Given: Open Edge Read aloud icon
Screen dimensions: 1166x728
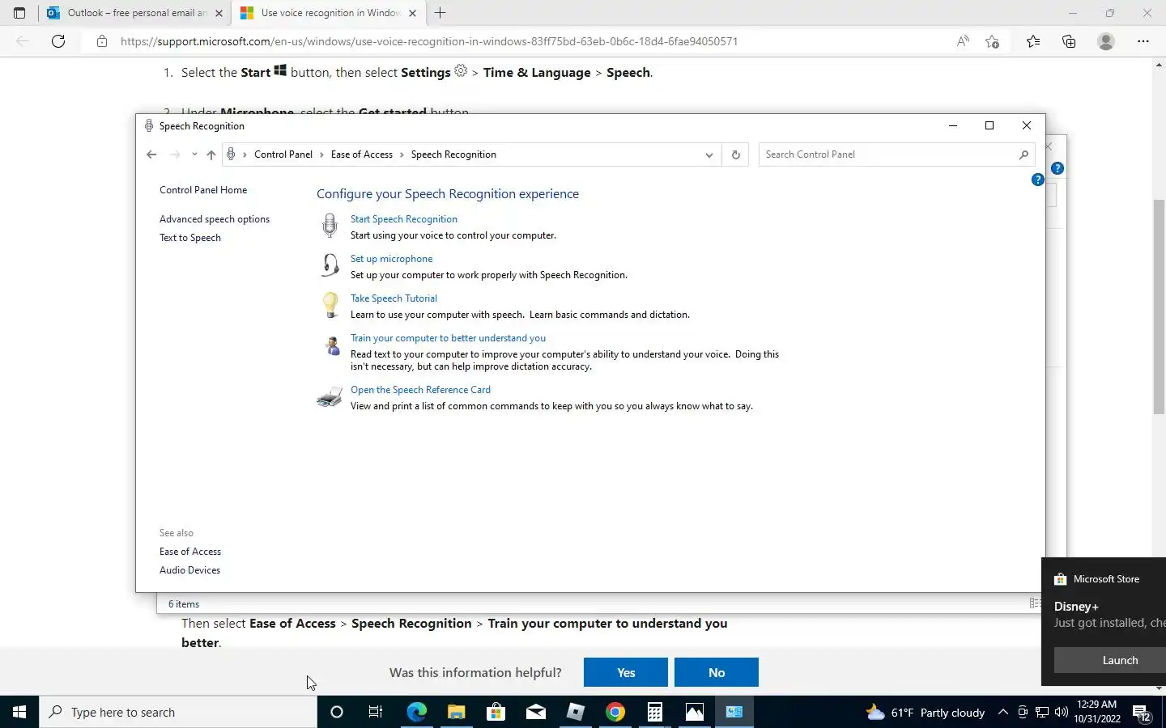Looking at the screenshot, I should click(963, 41).
